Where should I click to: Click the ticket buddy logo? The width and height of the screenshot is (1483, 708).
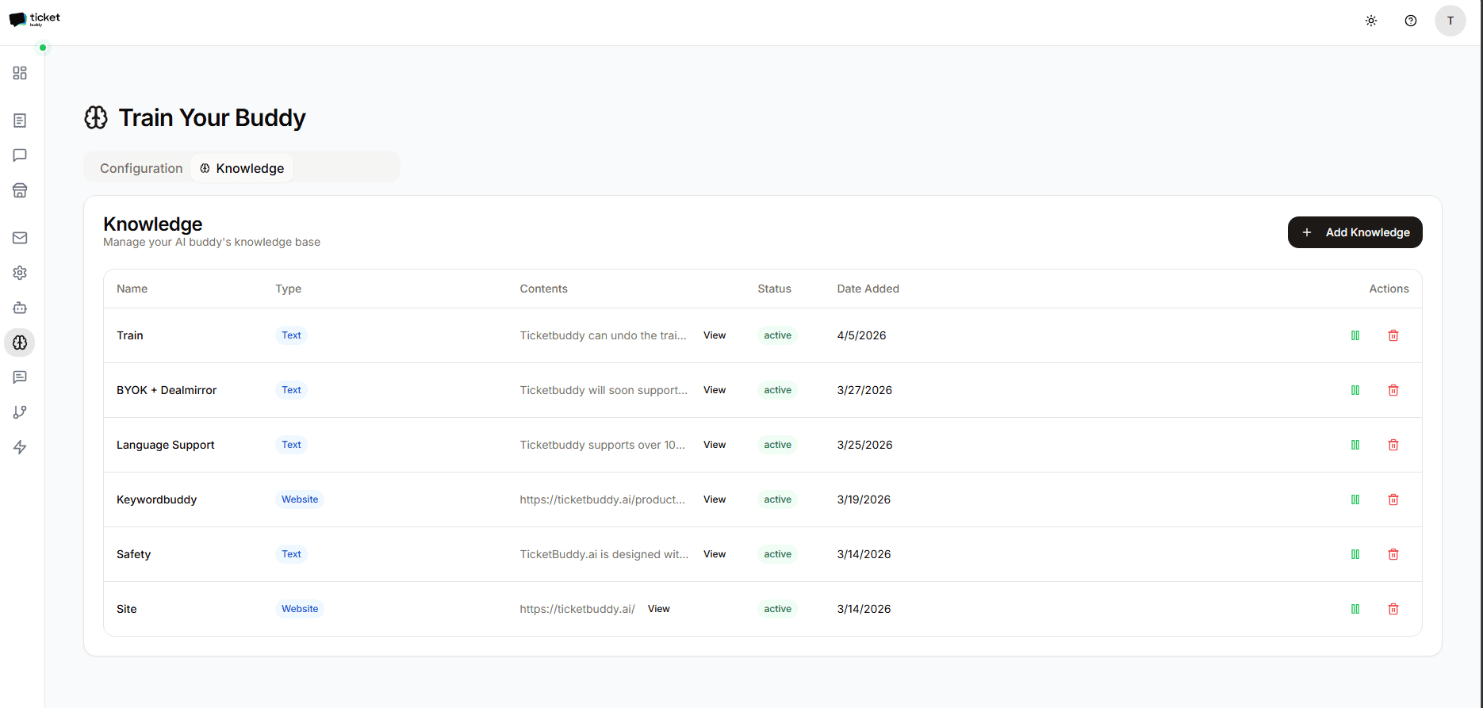pos(35,19)
